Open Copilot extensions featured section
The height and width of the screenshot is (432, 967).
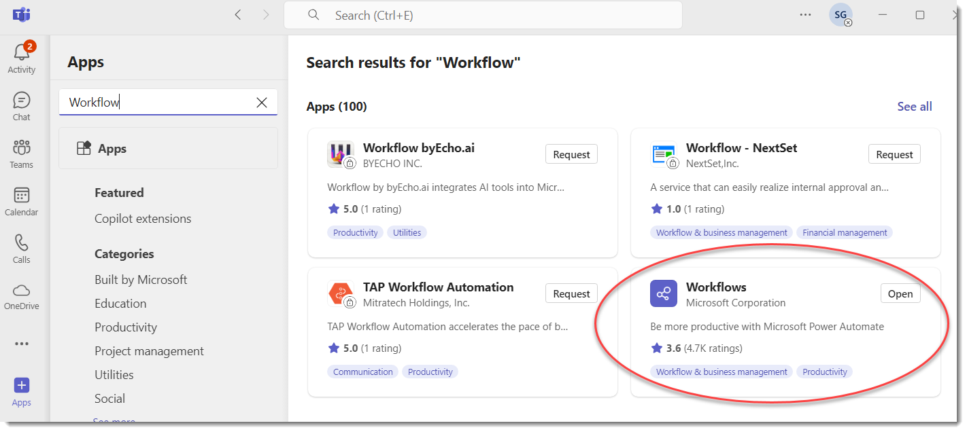(x=143, y=219)
